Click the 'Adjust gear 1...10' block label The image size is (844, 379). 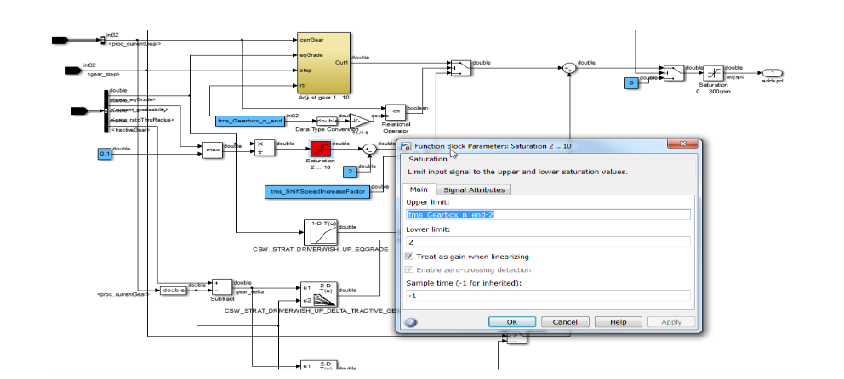coord(322,99)
